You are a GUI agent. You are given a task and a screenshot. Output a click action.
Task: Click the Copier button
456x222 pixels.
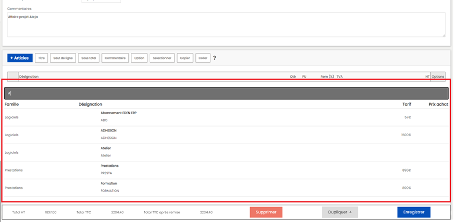[185, 58]
